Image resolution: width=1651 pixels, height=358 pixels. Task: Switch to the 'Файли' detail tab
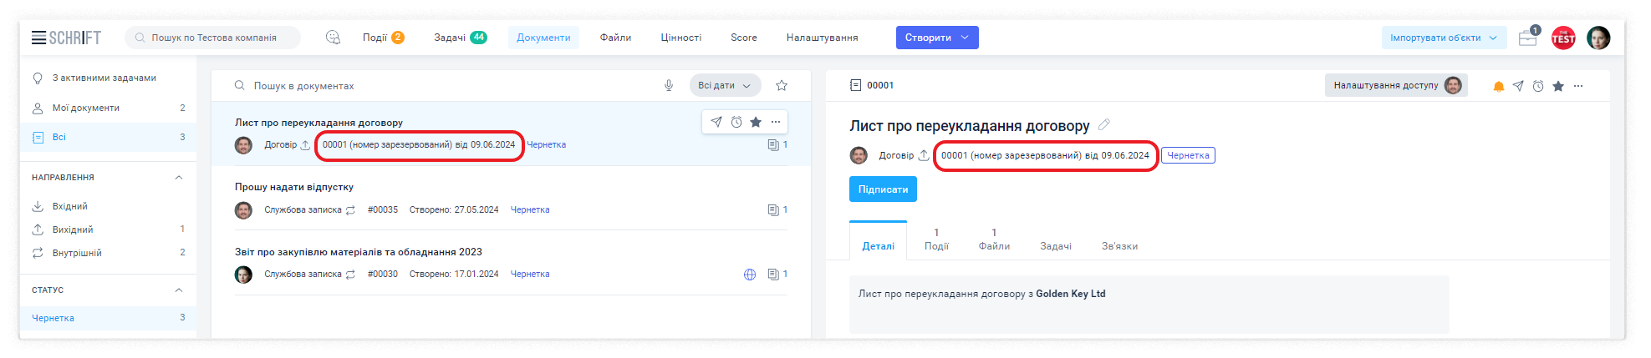coord(994,240)
